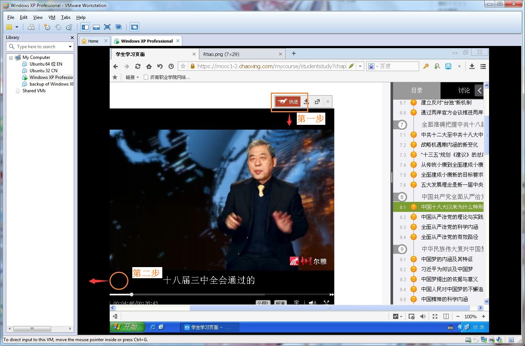Image resolution: width=525 pixels, height=346 pixels.
Task: Open a new browser tab
Action: coord(293,54)
